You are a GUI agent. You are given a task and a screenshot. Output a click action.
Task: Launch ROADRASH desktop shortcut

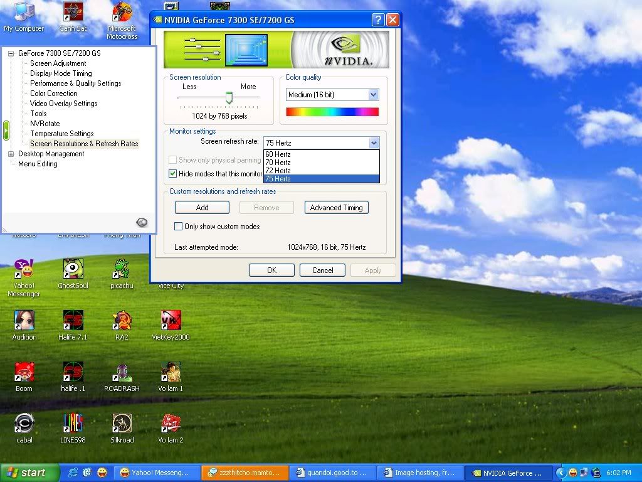coord(122,377)
